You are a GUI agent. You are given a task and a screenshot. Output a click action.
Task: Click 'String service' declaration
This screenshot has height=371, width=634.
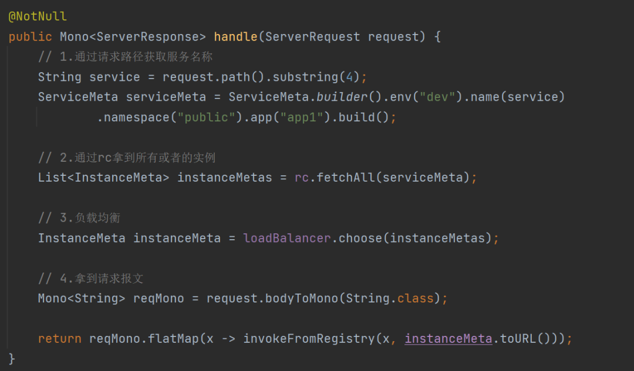point(89,77)
